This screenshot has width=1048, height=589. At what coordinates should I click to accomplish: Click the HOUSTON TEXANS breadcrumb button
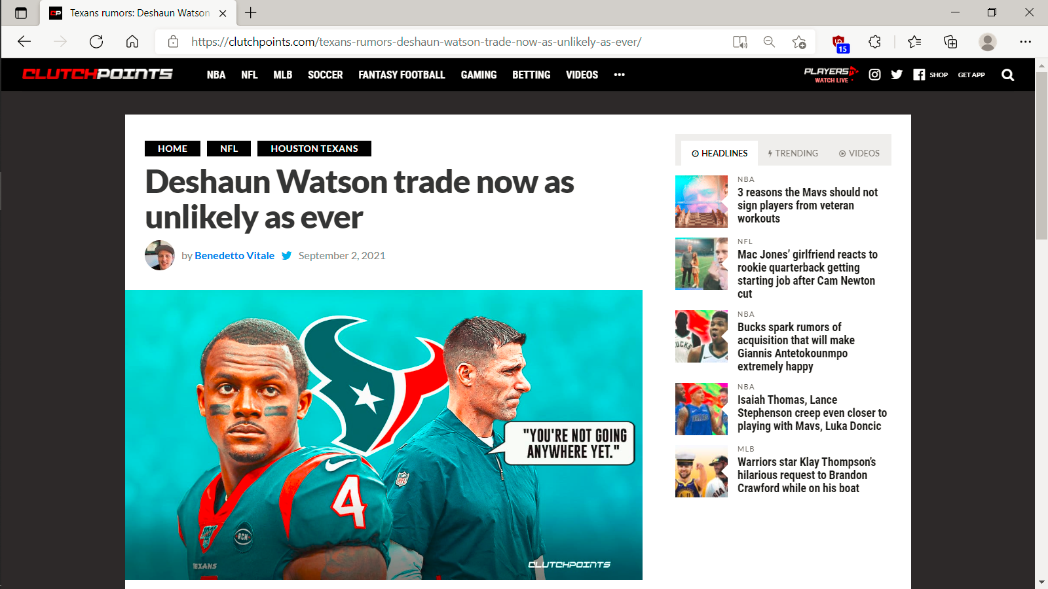tap(314, 149)
